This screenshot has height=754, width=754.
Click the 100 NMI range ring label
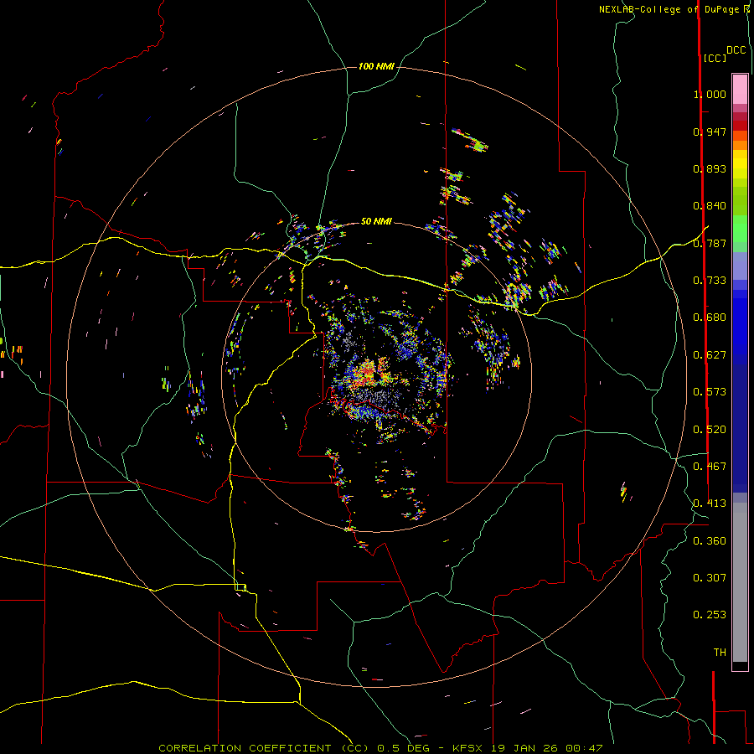(x=376, y=66)
